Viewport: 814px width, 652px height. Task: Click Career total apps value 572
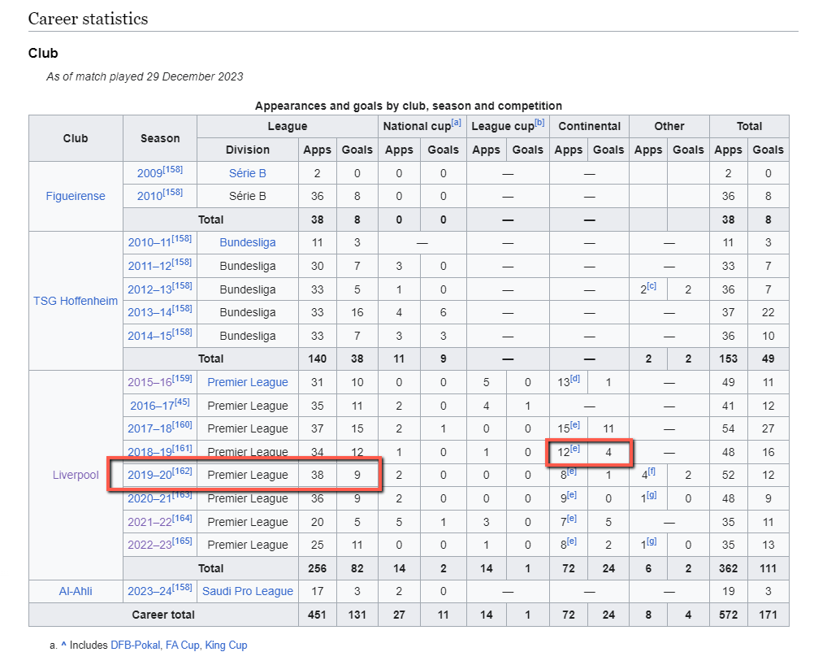[729, 615]
